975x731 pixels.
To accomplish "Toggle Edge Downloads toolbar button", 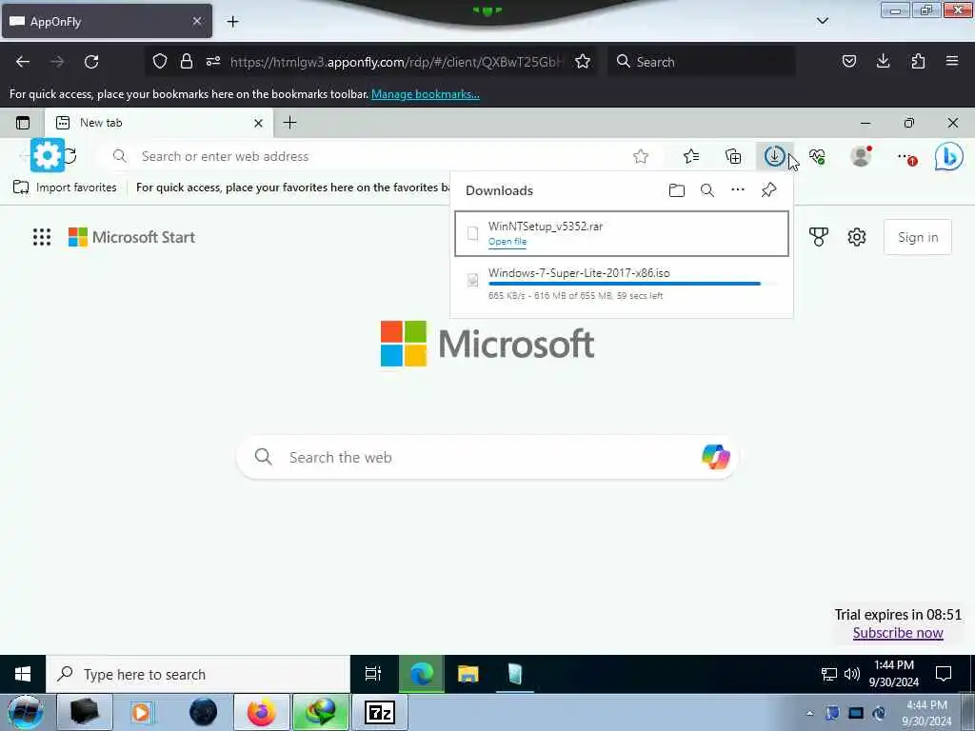I will point(774,156).
